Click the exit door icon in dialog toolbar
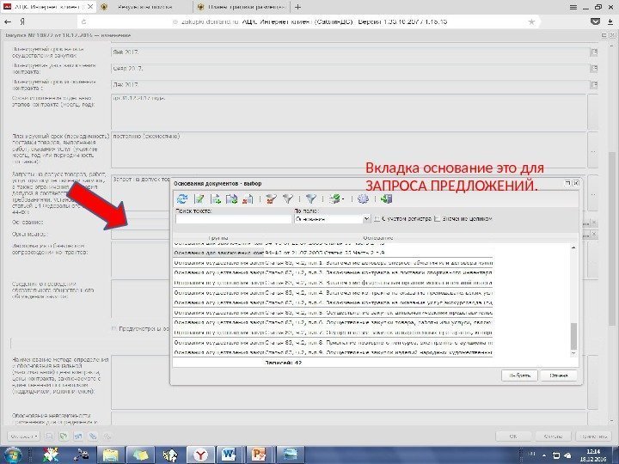Image resolution: width=619 pixels, height=464 pixels. [386, 198]
